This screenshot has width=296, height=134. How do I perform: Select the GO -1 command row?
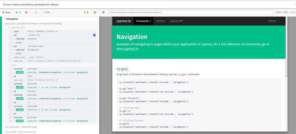53,102
